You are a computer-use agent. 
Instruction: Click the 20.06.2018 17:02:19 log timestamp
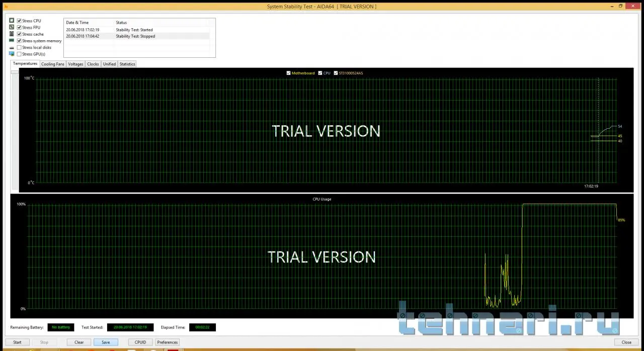pos(83,30)
